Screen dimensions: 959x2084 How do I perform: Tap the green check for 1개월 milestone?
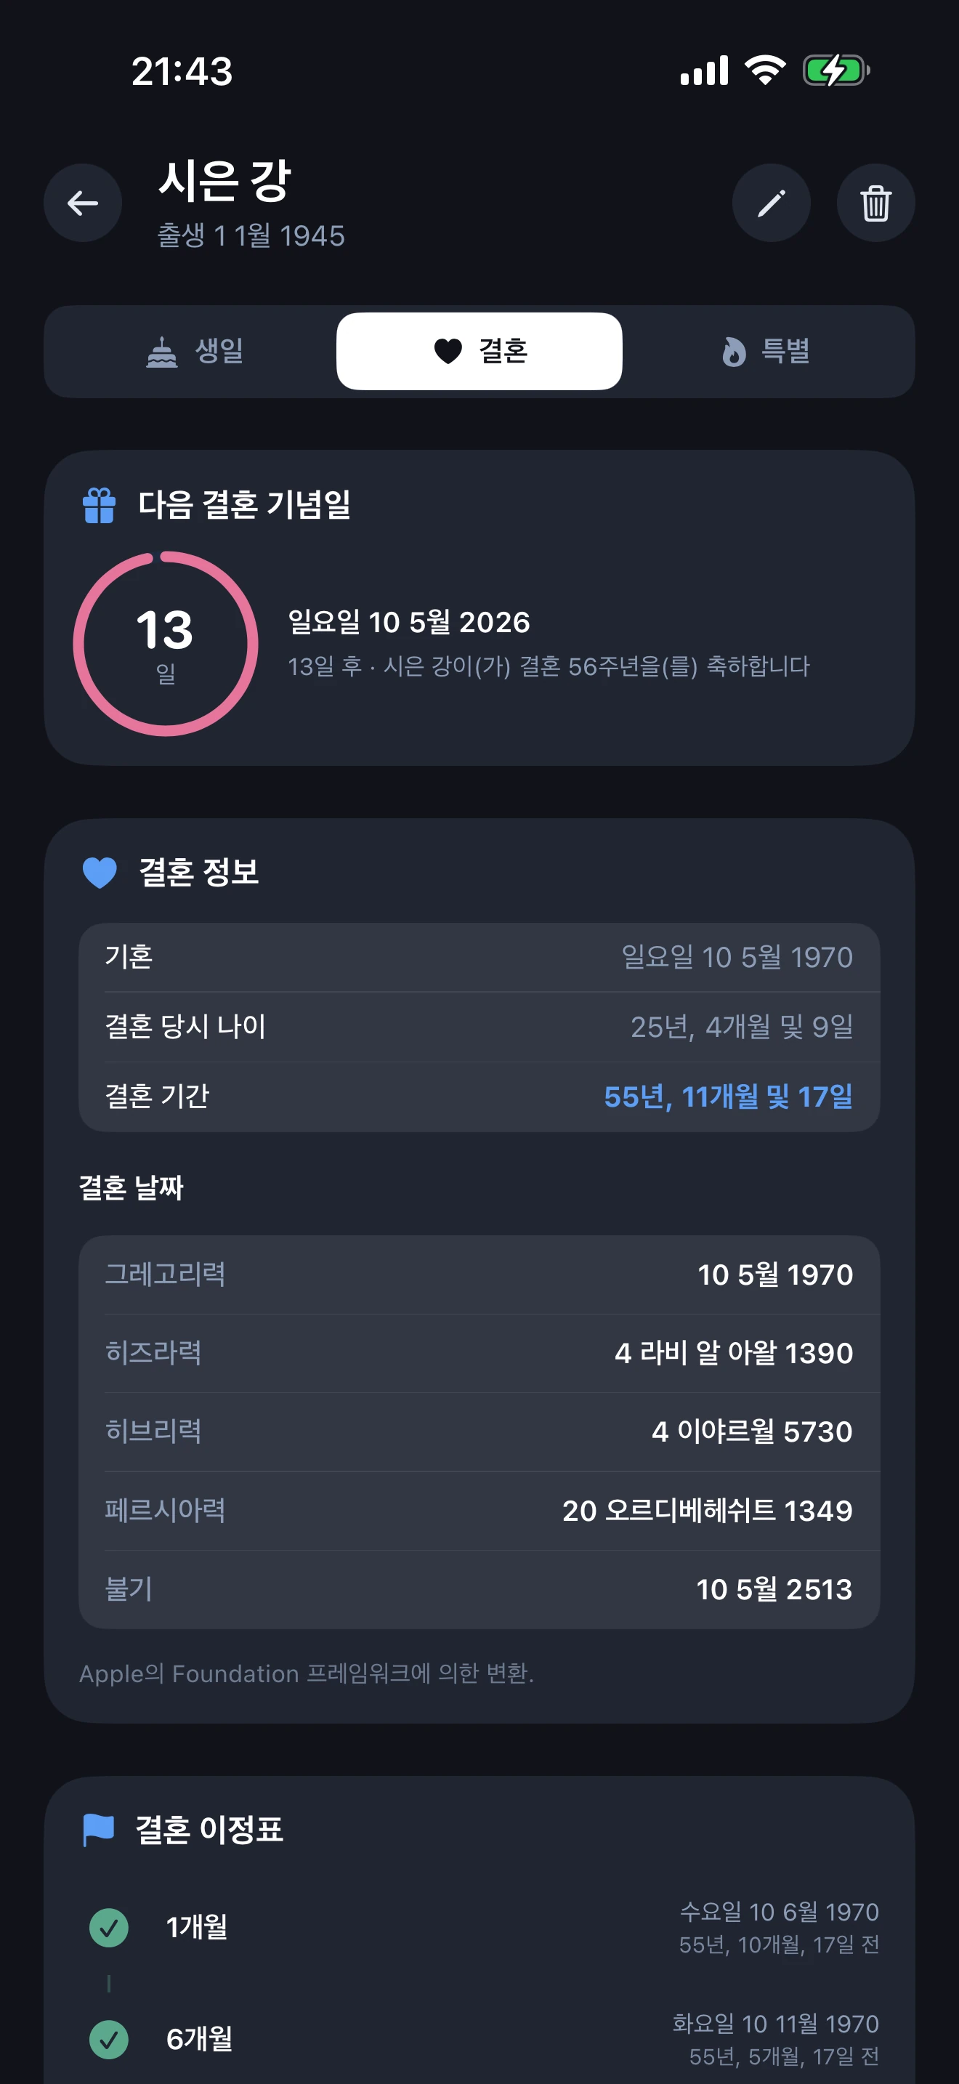[109, 1927]
